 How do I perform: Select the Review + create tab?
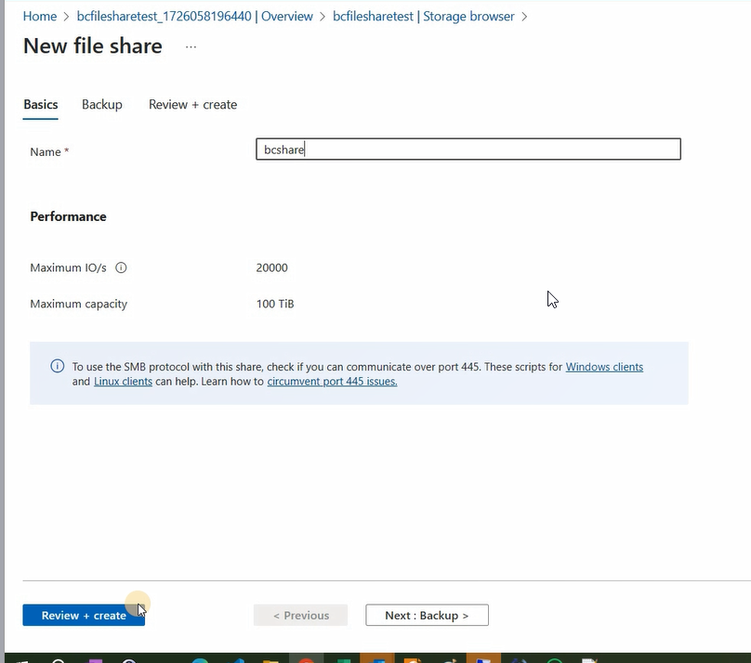click(x=192, y=105)
